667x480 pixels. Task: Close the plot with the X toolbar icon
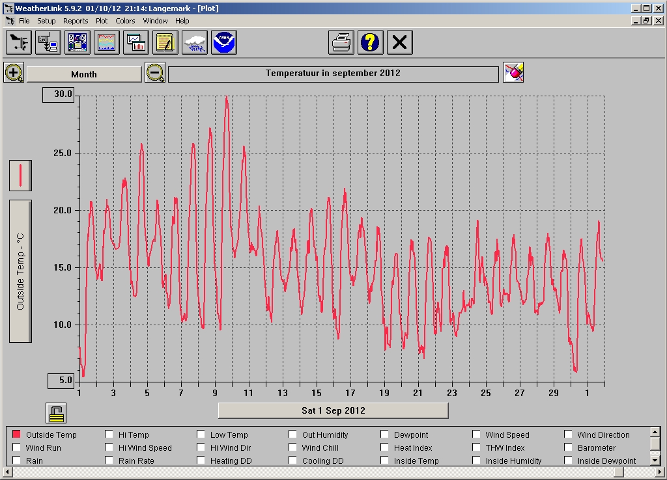(x=400, y=42)
